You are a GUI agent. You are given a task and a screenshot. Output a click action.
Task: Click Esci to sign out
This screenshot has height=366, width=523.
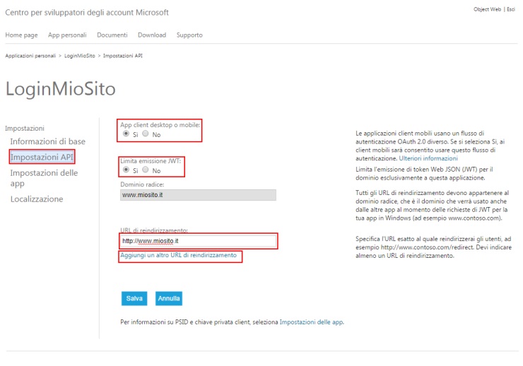(x=510, y=9)
